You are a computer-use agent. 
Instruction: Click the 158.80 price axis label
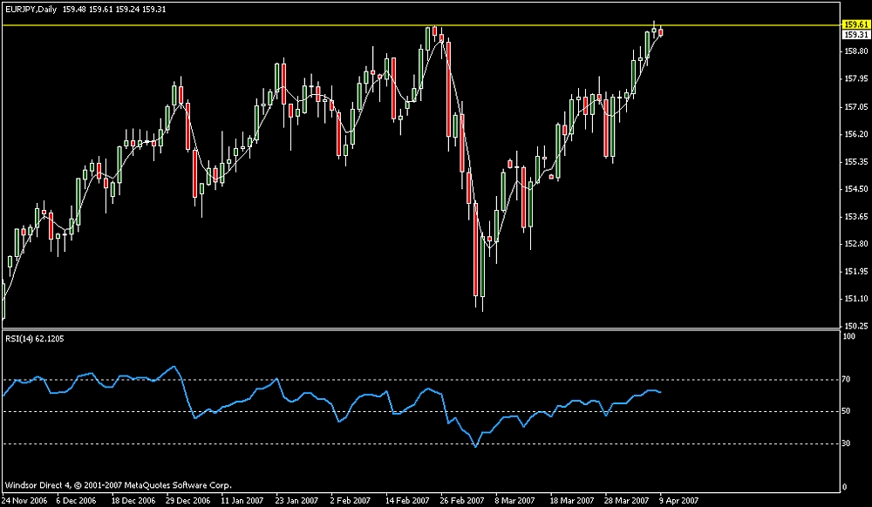click(x=855, y=51)
